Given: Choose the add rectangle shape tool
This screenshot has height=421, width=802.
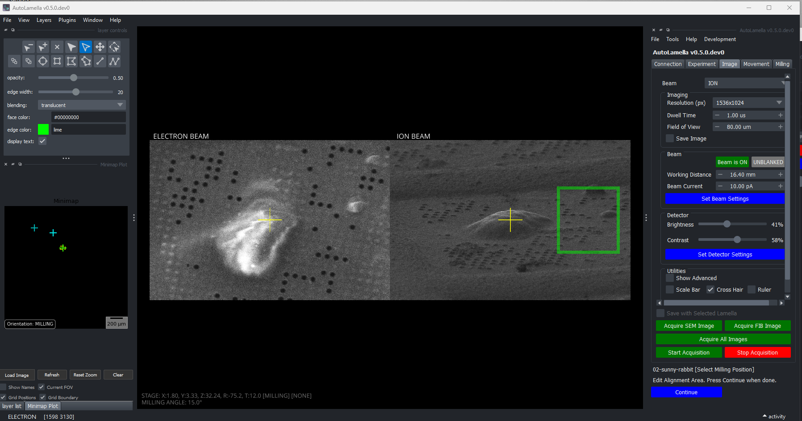Looking at the screenshot, I should pyautogui.click(x=57, y=61).
